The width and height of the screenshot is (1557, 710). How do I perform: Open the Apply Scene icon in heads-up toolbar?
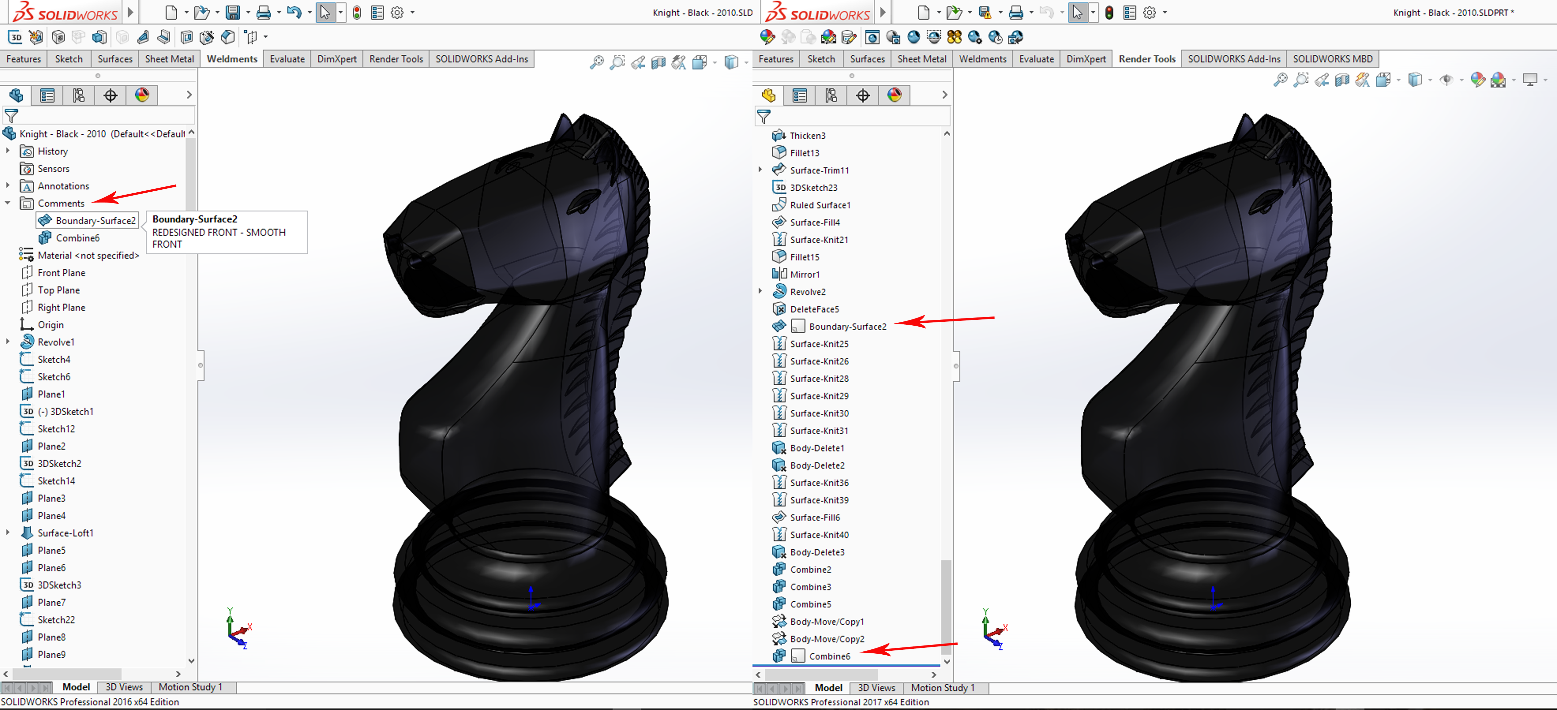(x=1498, y=80)
